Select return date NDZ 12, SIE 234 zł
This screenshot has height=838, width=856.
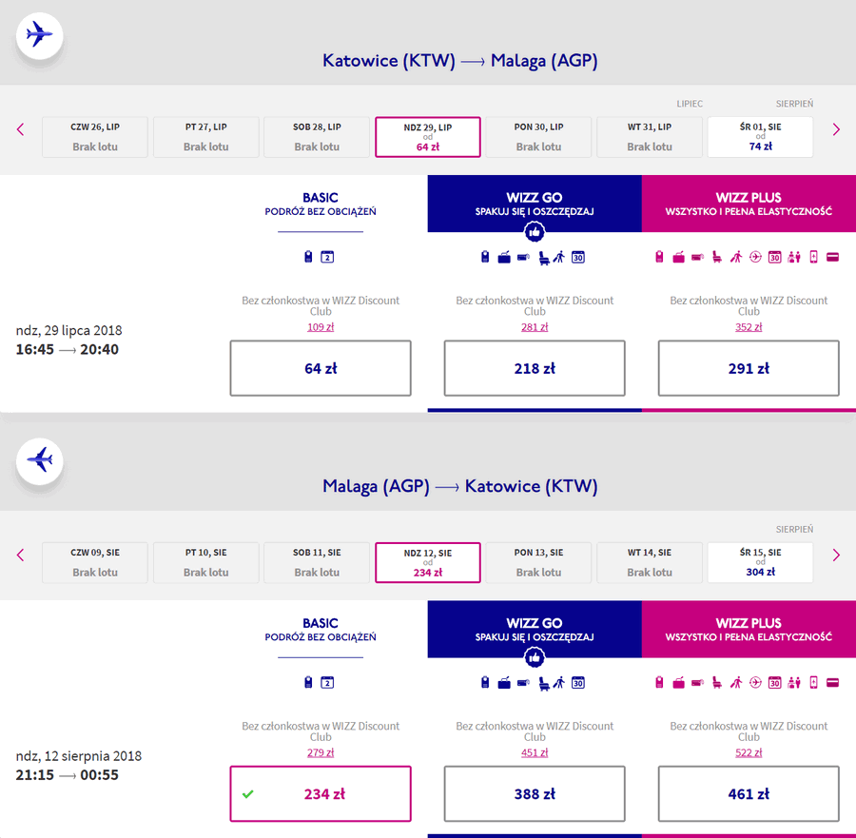(x=428, y=563)
